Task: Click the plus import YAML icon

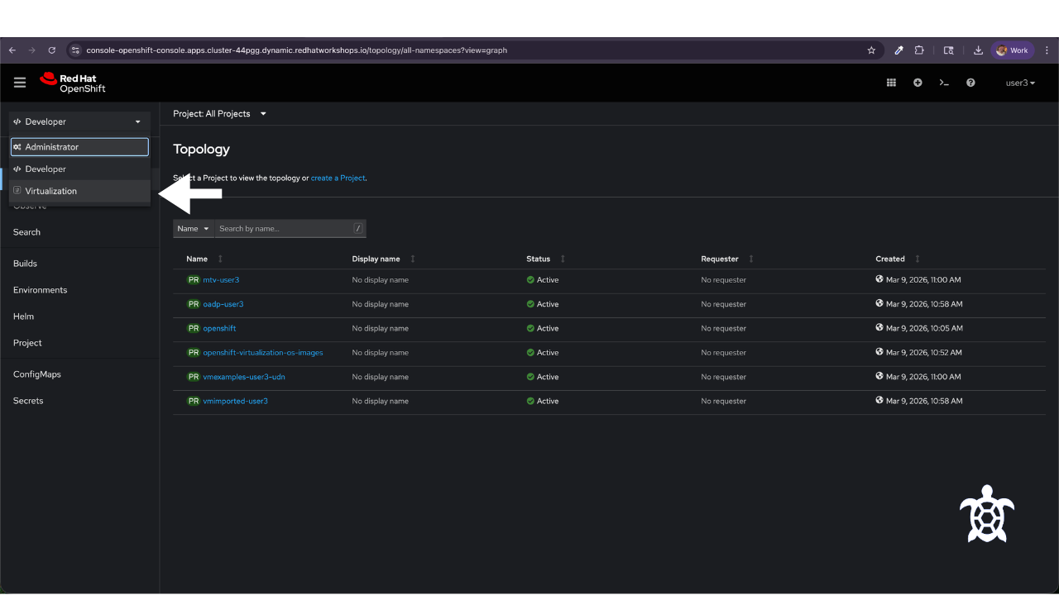Action: (x=918, y=83)
